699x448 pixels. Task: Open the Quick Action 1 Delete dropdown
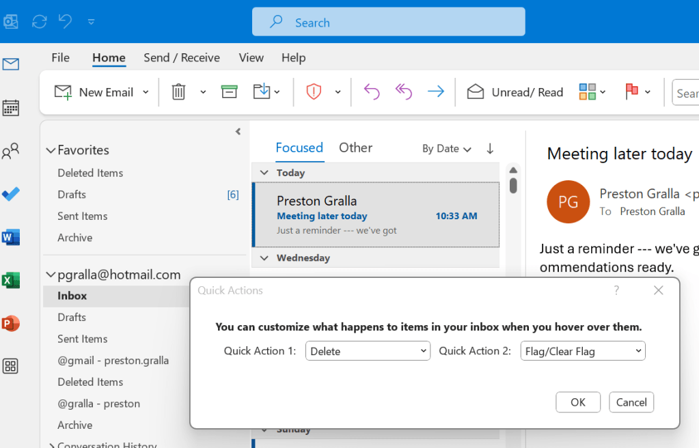tap(368, 351)
